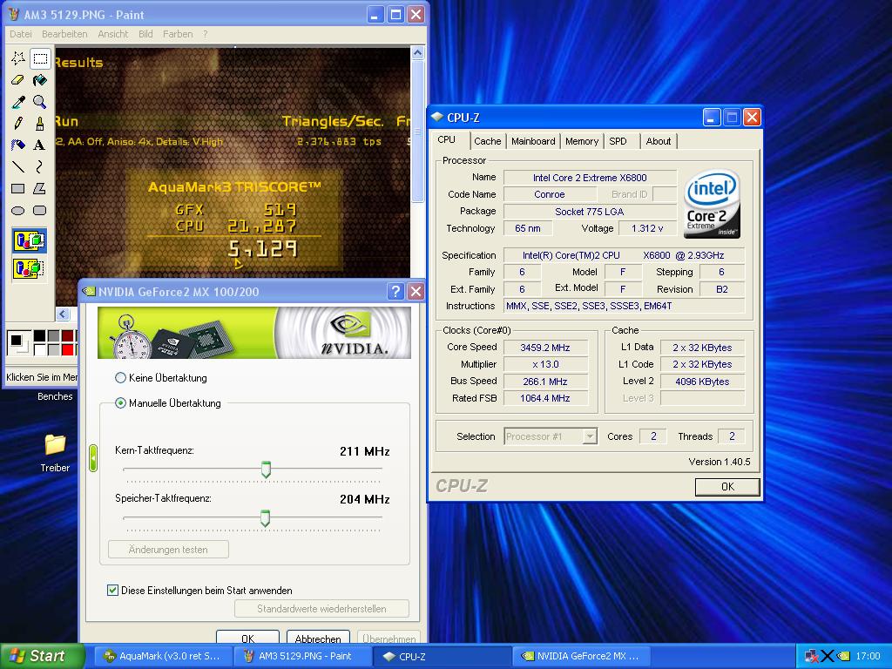This screenshot has height=669, width=892.
Task: Click the AquaMark taskbar button
Action: [163, 656]
